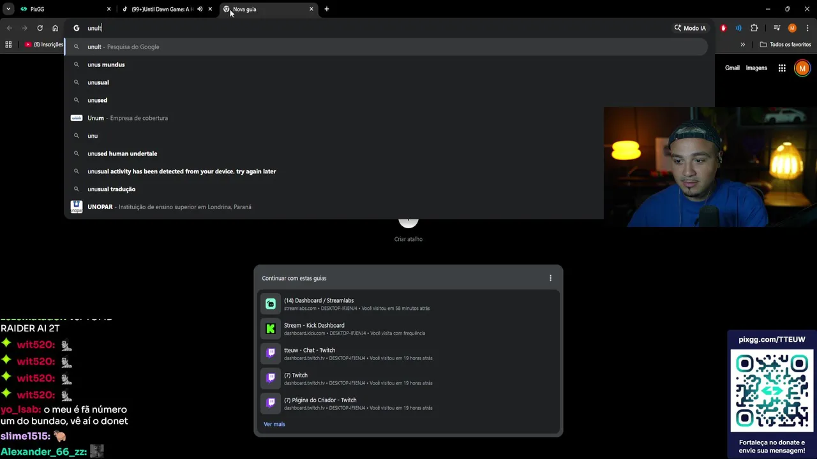Choose the UNOPAR Londrina suggestion

pos(334,207)
